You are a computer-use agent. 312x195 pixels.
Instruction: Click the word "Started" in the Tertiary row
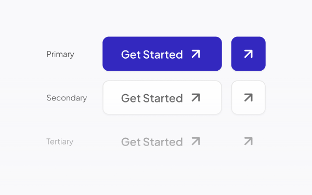point(163,142)
